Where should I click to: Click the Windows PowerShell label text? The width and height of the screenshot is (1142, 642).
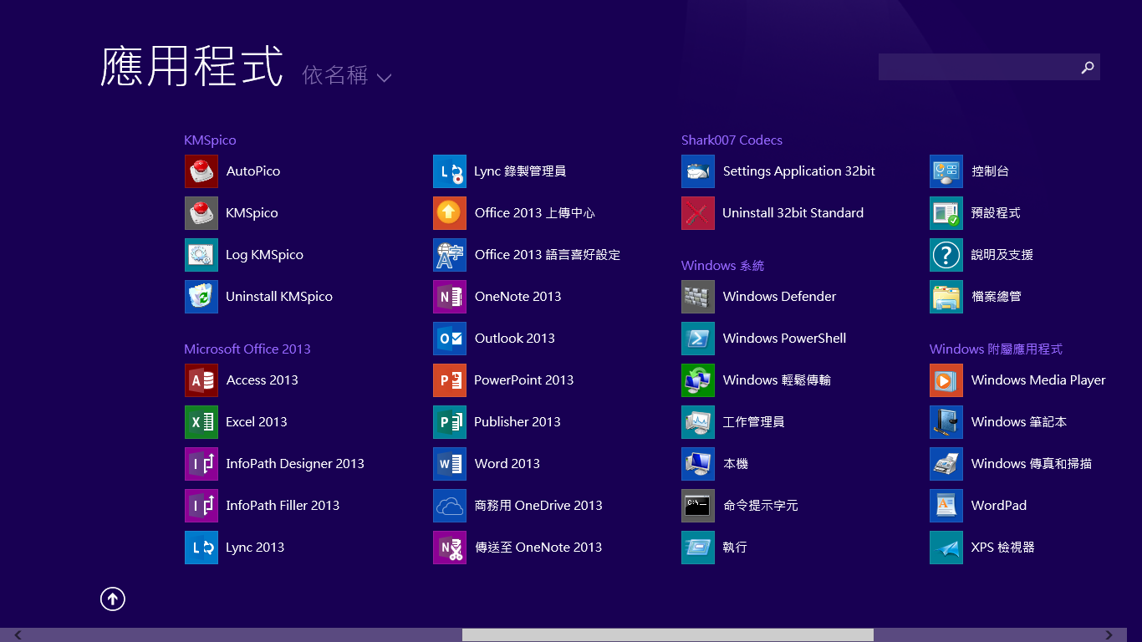[x=784, y=339]
